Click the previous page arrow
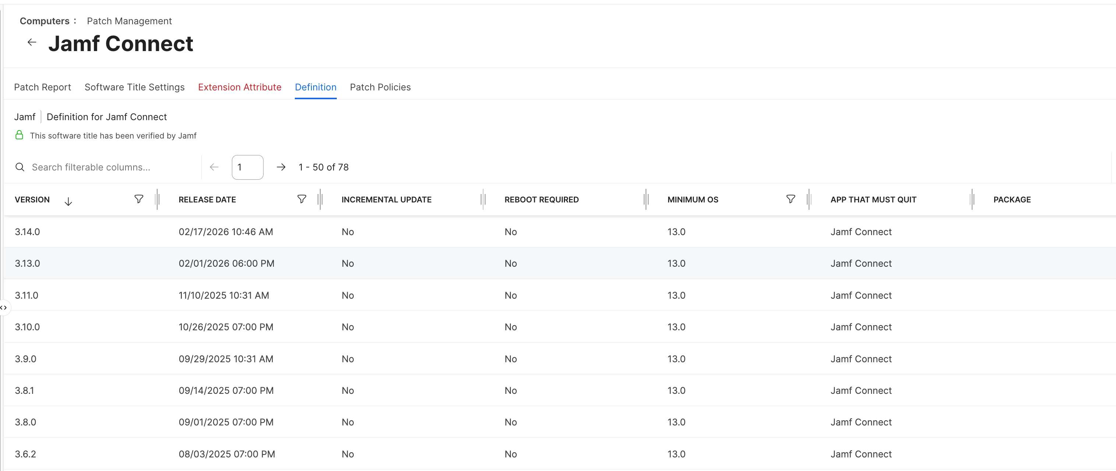 [x=214, y=167]
